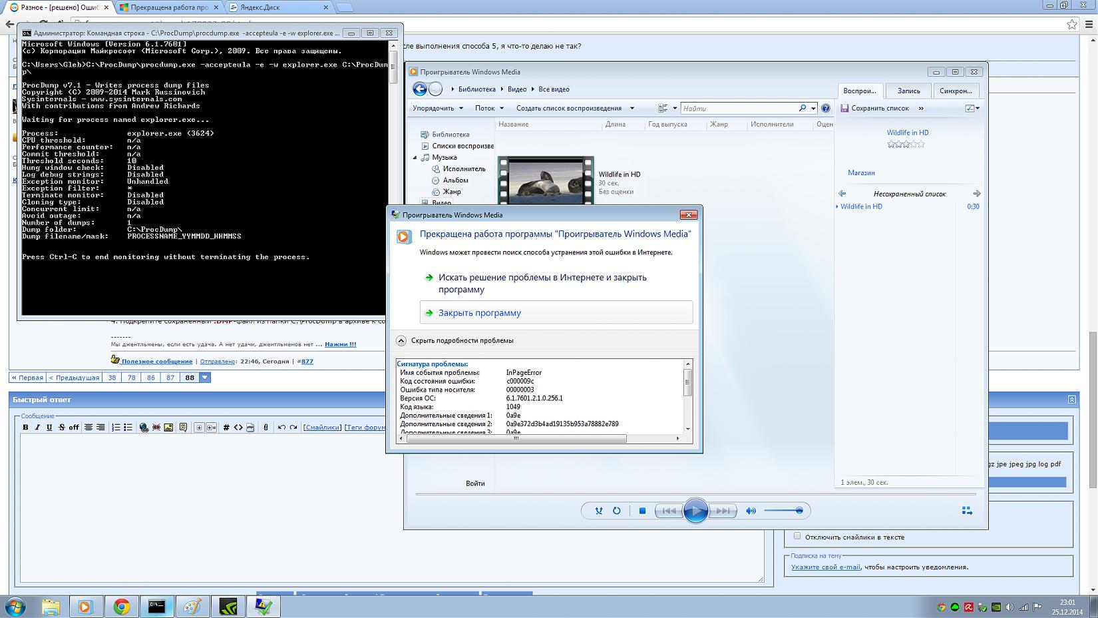Image resolution: width=1098 pixels, height=618 pixels.
Task: Turn on shuffle in Windows Media Player
Action: (598, 511)
